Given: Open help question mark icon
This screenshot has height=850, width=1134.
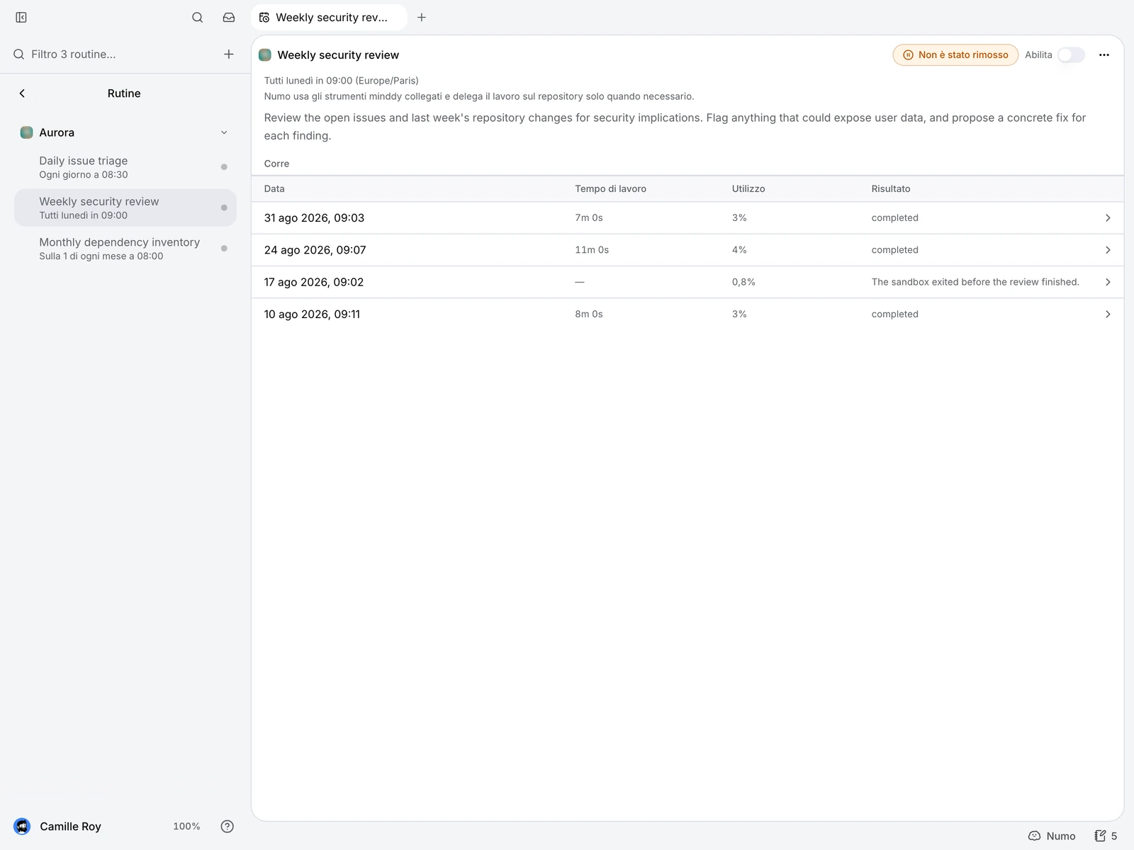Looking at the screenshot, I should tap(228, 826).
